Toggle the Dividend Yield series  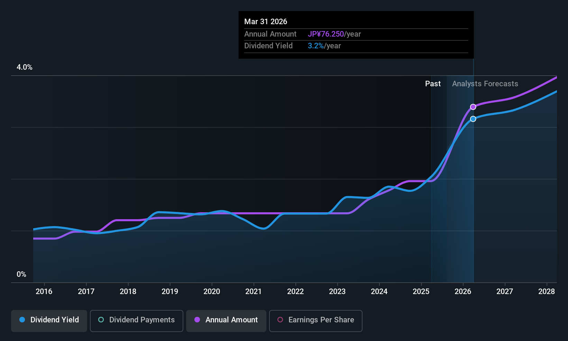coord(49,321)
